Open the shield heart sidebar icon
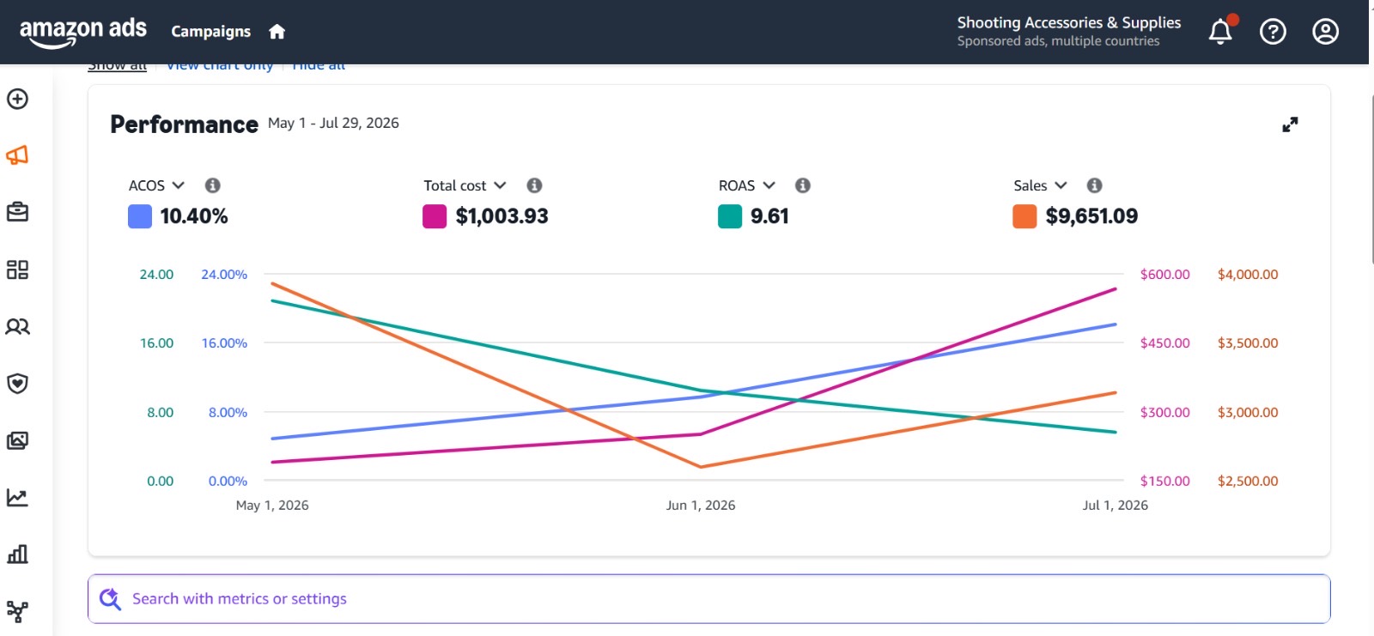This screenshot has width=1374, height=636. (17, 383)
